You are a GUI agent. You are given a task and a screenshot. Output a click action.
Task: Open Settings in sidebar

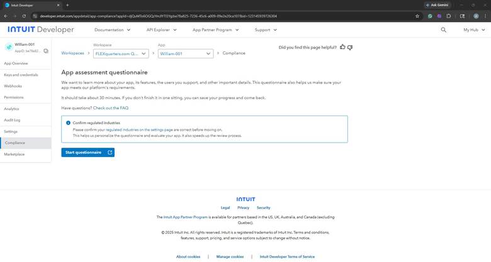pyautogui.click(x=11, y=131)
